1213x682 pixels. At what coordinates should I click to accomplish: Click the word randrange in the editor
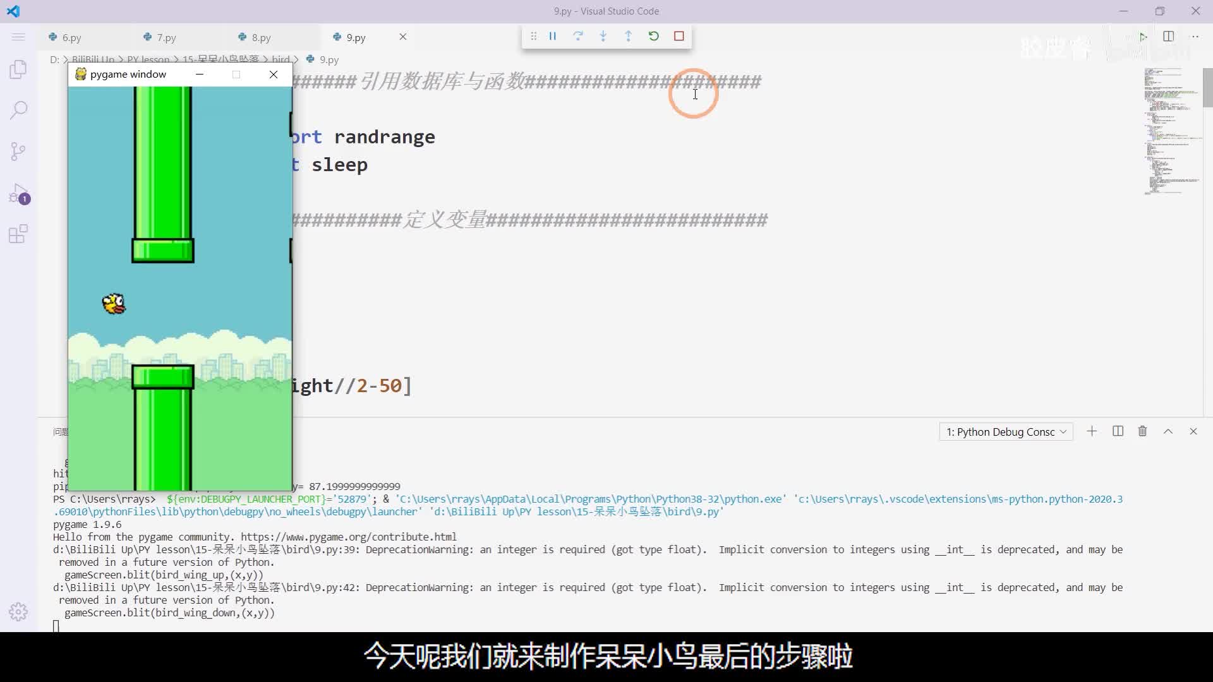click(x=384, y=137)
